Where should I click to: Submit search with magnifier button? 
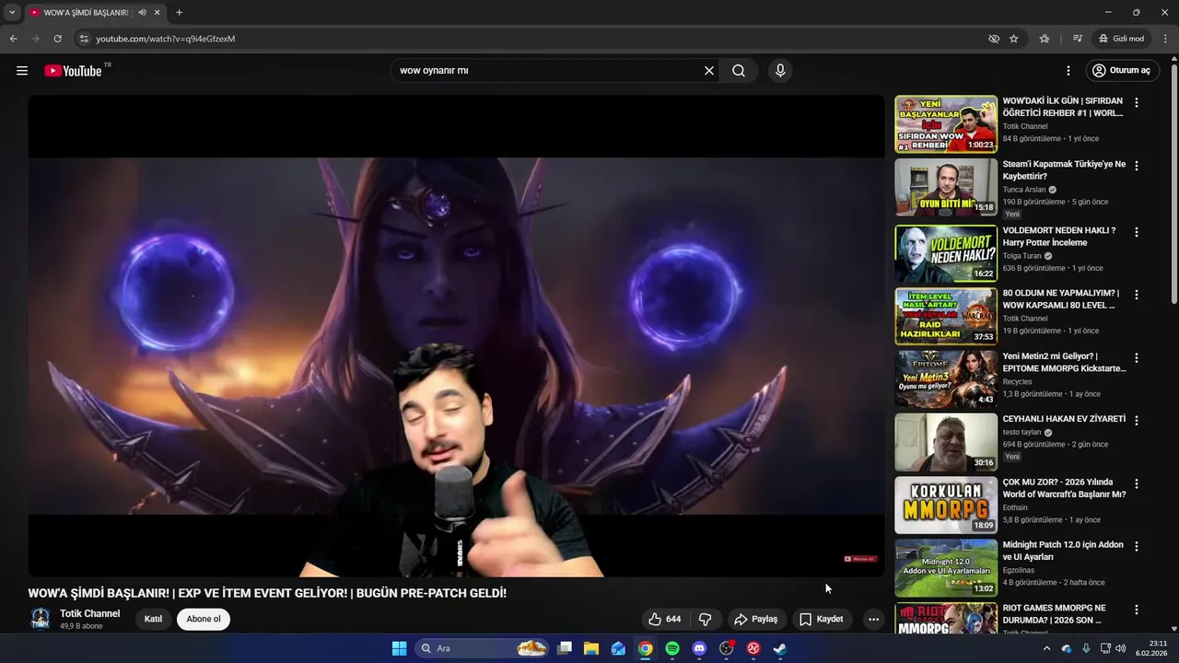pyautogui.click(x=739, y=71)
